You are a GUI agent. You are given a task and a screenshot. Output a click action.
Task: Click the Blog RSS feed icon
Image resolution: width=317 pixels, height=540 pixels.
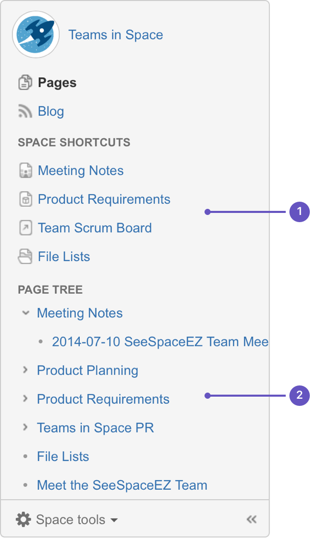[x=25, y=112]
